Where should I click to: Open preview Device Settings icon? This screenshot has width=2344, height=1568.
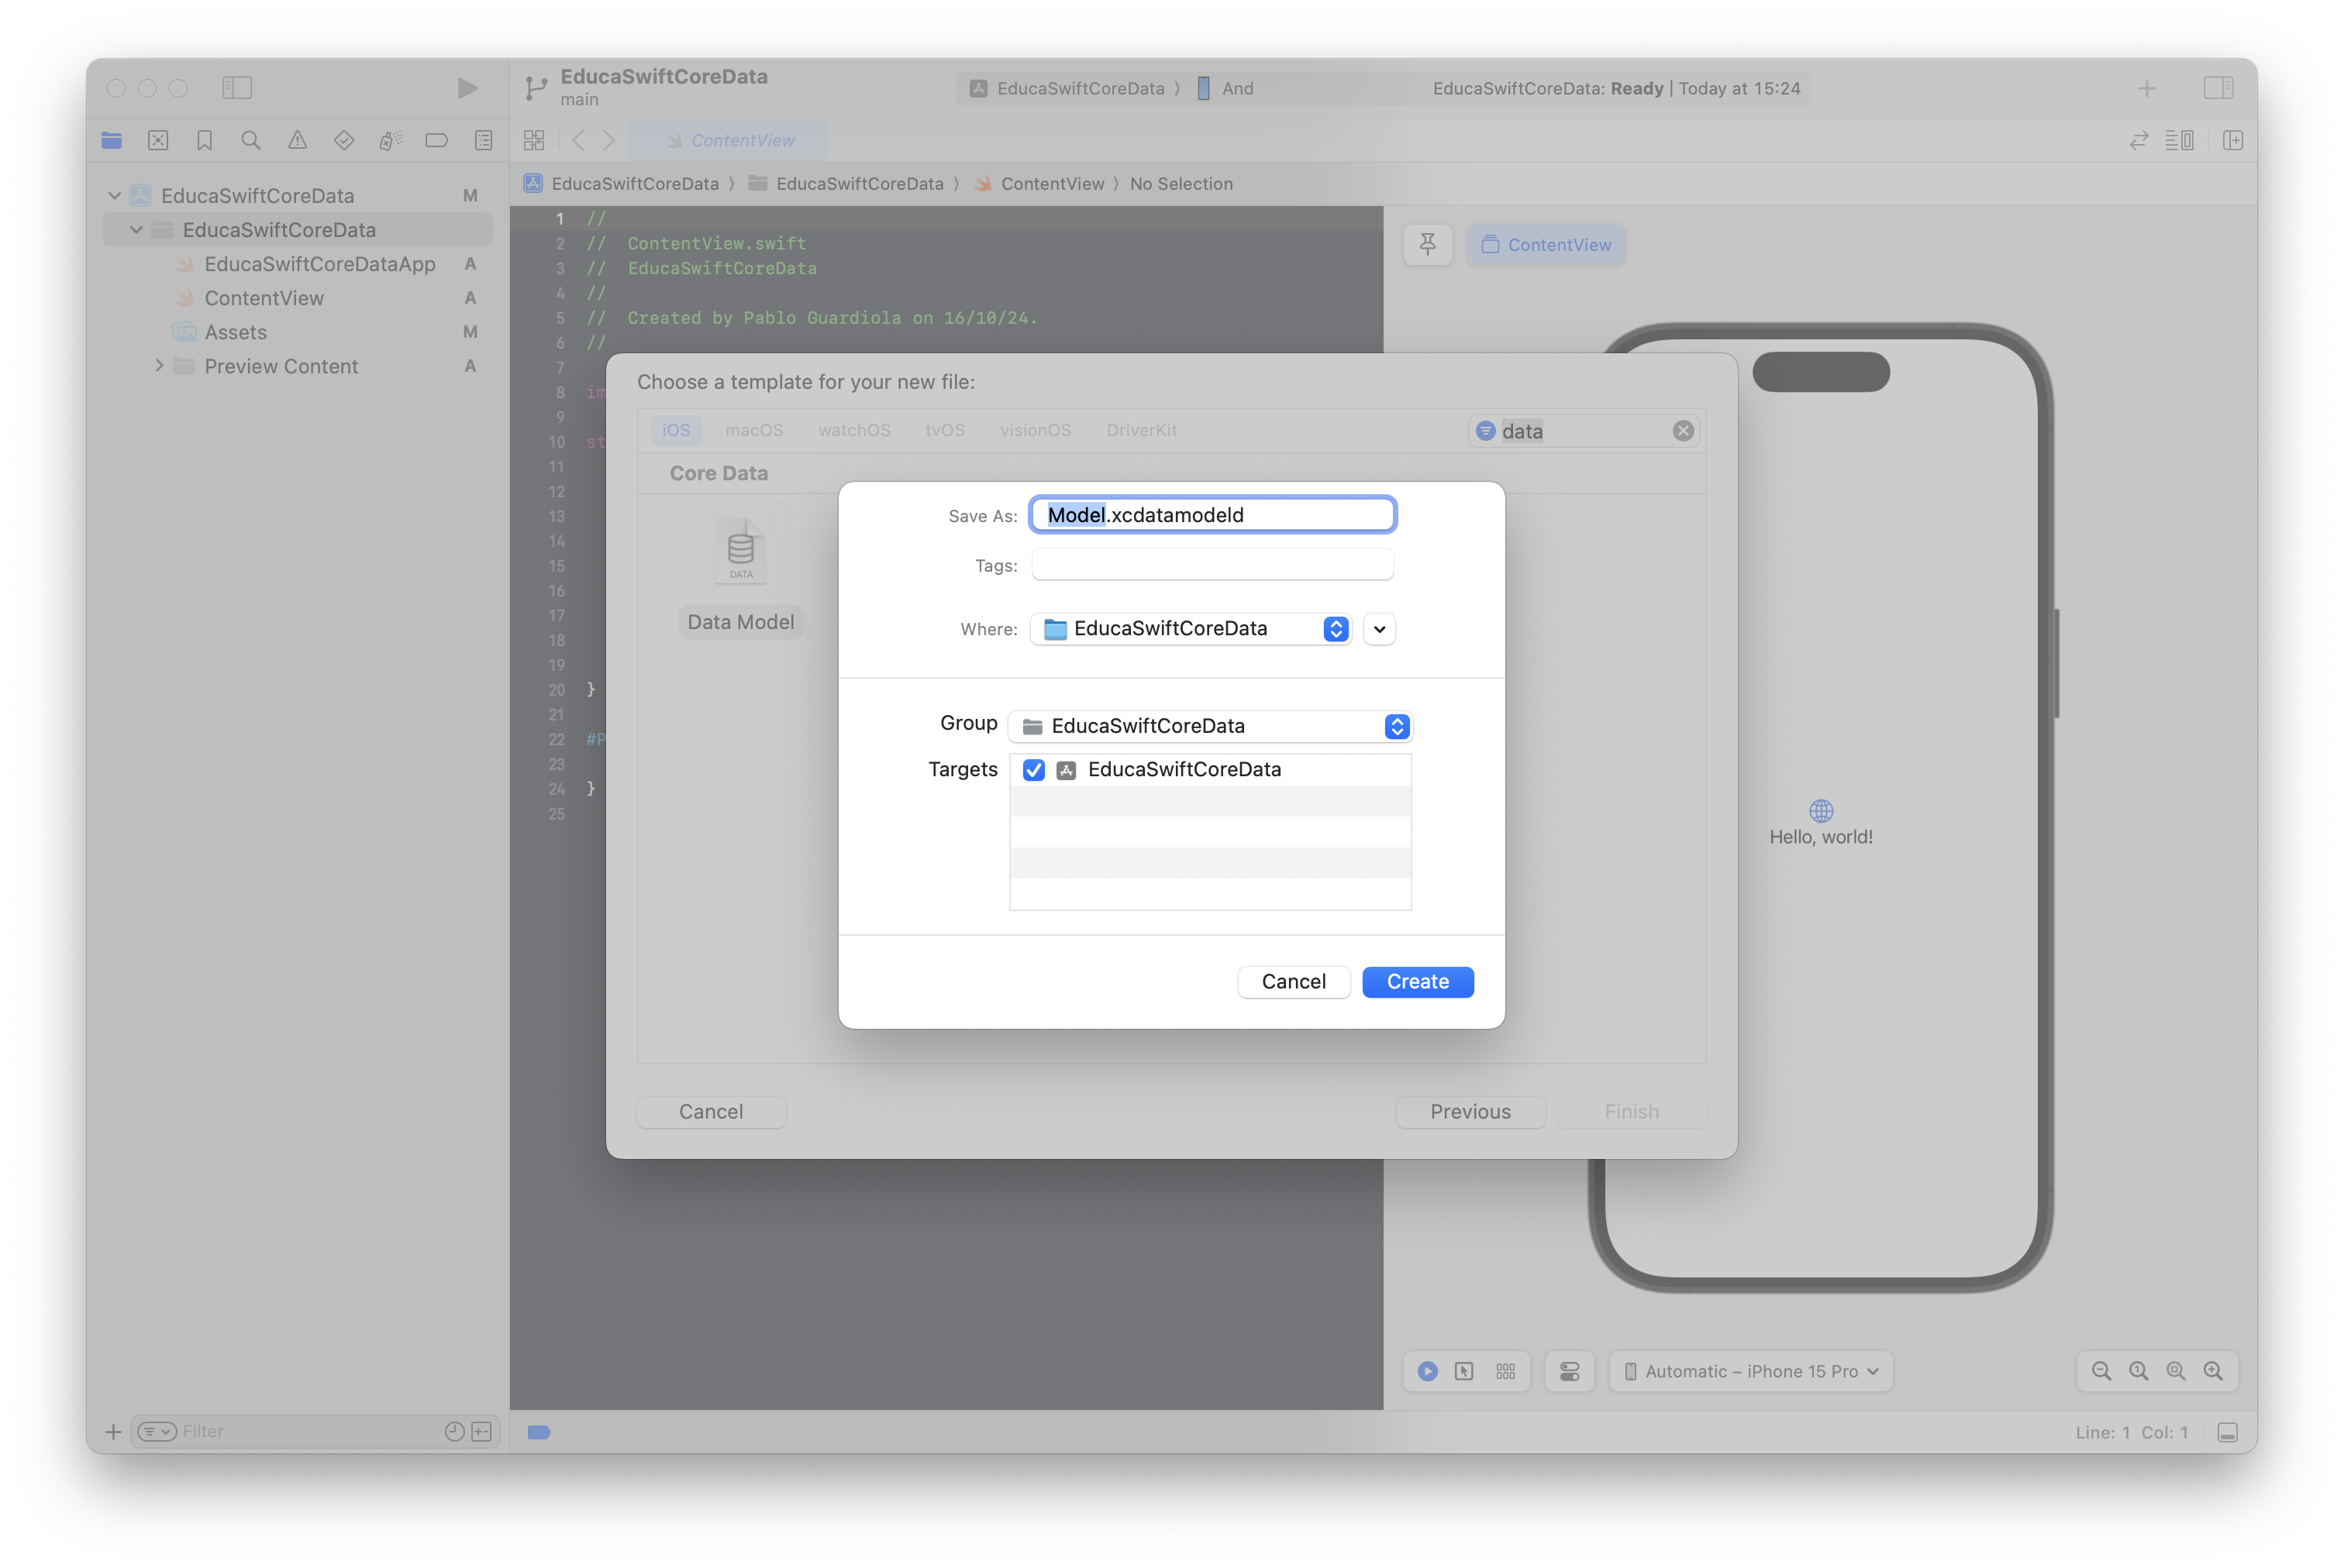click(1570, 1371)
